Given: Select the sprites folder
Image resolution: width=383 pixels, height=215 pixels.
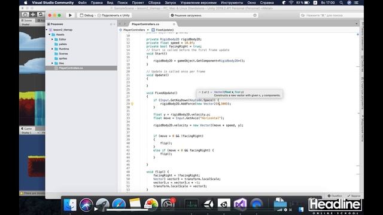Looking at the screenshot, I should [60, 59].
